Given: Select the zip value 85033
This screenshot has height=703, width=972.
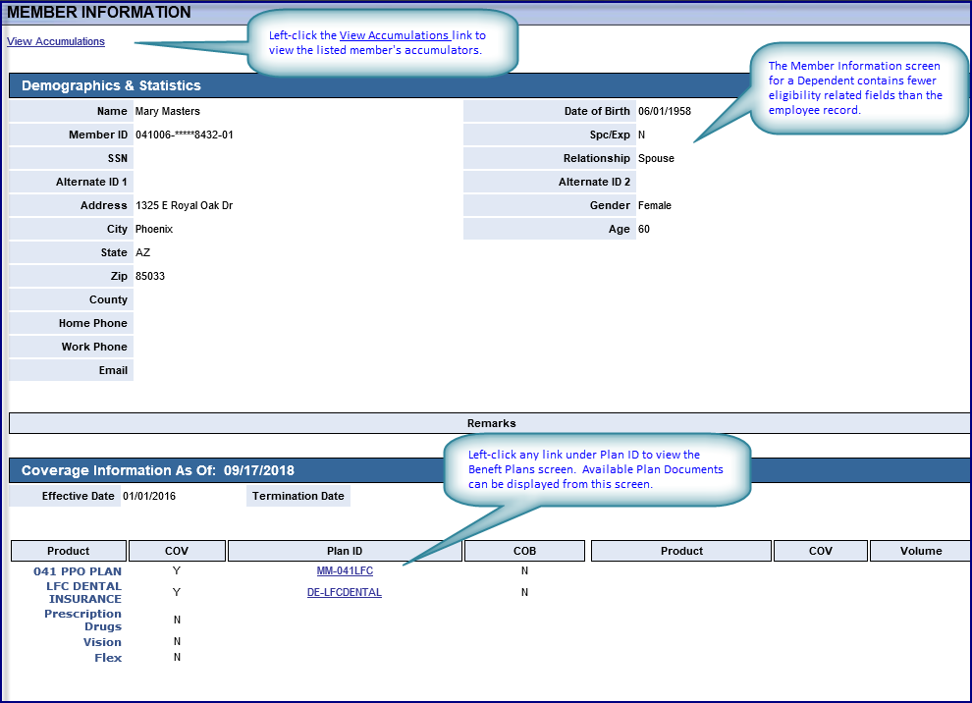Looking at the screenshot, I should 150,277.
